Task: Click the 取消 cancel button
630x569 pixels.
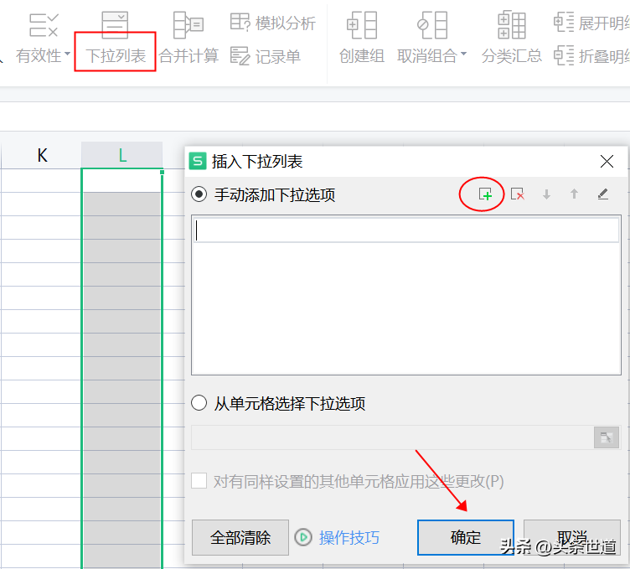Action: coord(572,538)
